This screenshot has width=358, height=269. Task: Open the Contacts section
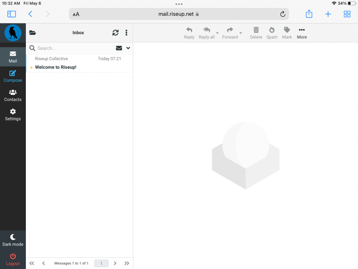pos(13,95)
